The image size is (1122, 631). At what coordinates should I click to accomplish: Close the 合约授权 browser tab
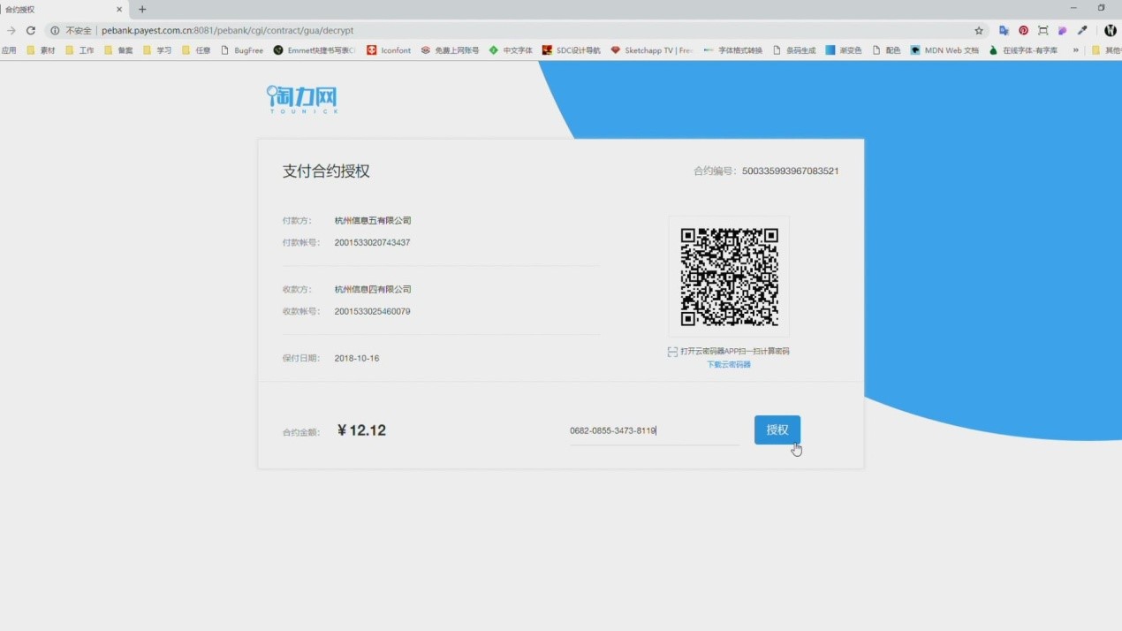[119, 10]
